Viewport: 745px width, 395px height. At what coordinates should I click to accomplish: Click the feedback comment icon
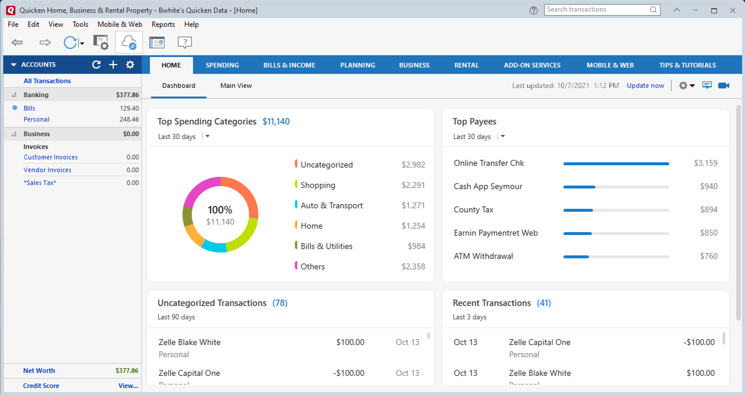click(707, 85)
